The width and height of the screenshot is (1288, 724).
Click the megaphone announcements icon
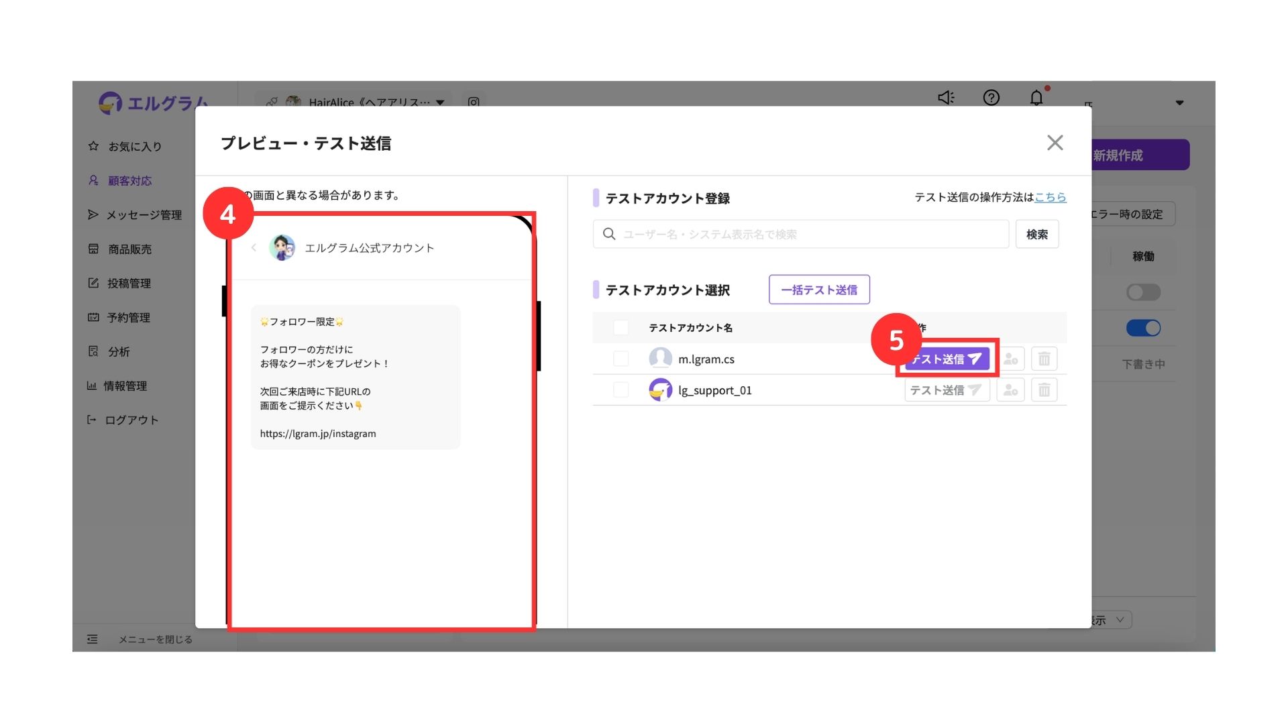(x=946, y=98)
